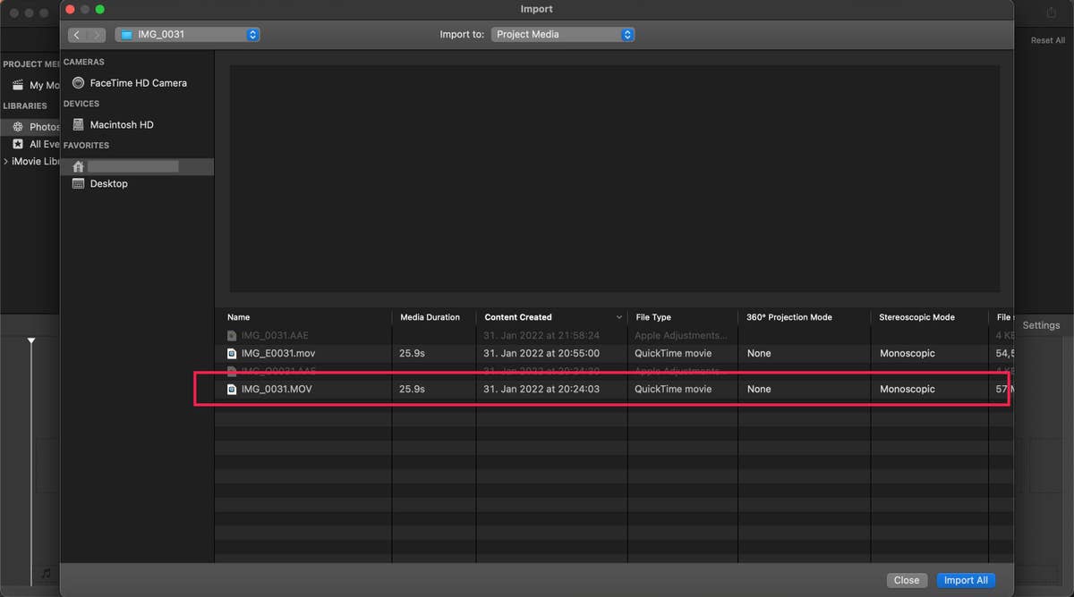Viewport: 1074px width, 597px height.
Task: Open the Import to Project Media dropdown
Action: tap(562, 35)
